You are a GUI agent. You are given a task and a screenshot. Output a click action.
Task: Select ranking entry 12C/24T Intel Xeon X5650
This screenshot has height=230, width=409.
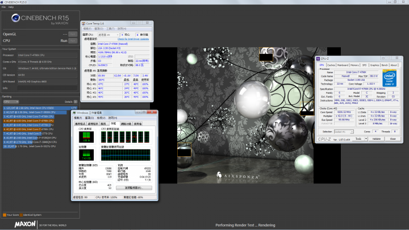pos(40,108)
